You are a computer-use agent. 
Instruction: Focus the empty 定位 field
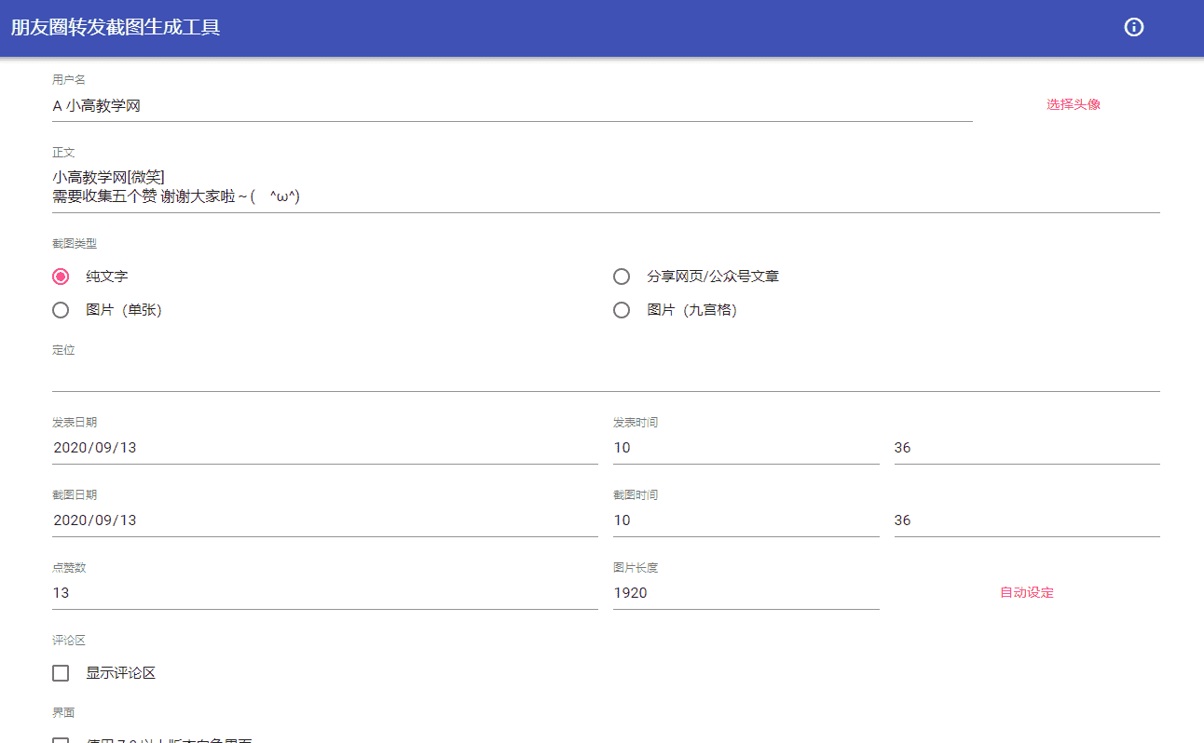(606, 376)
